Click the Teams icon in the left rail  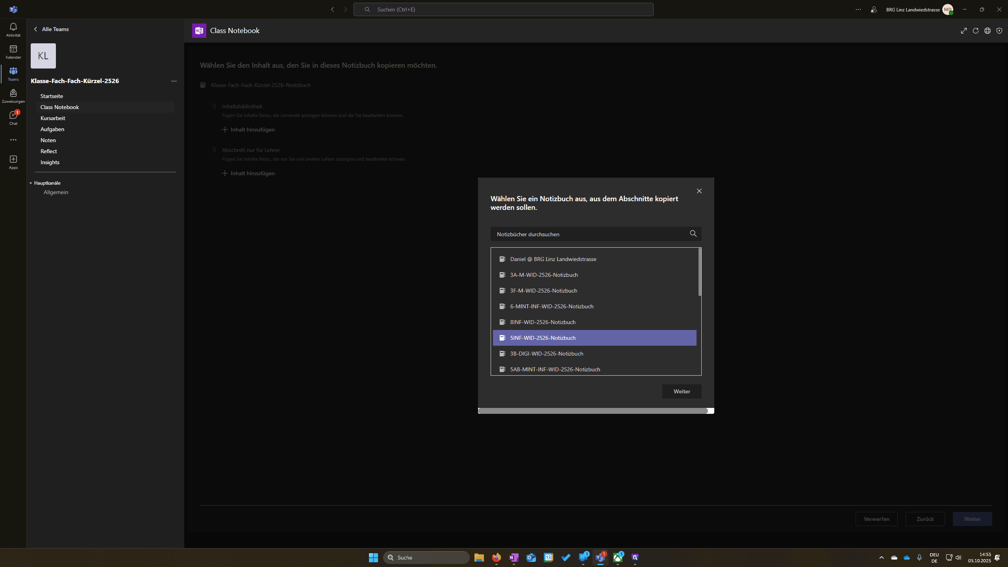click(x=13, y=74)
